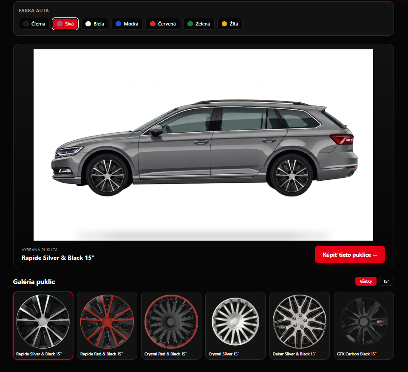Click selected hubcap name below preview
Viewport: 408px width, 372px height.
coord(58,258)
